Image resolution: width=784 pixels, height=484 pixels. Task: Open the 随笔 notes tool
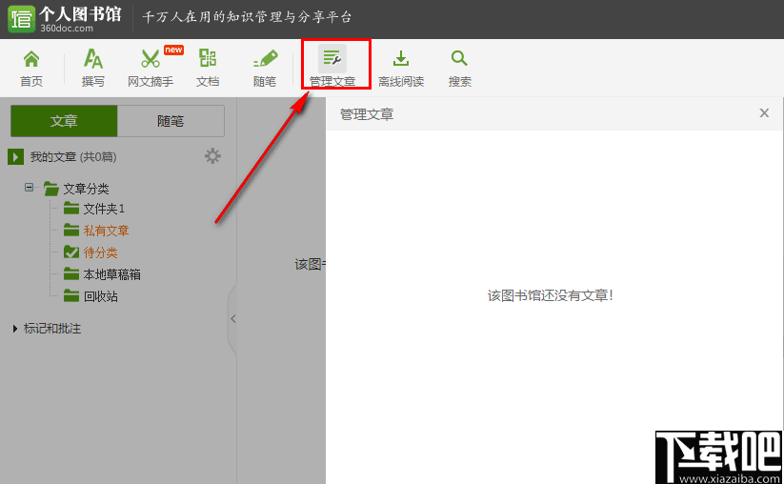click(x=265, y=68)
